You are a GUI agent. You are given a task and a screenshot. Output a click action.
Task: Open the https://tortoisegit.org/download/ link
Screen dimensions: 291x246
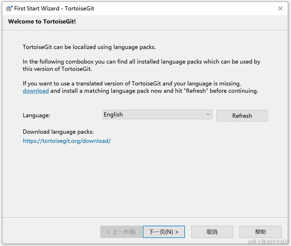coord(67,141)
